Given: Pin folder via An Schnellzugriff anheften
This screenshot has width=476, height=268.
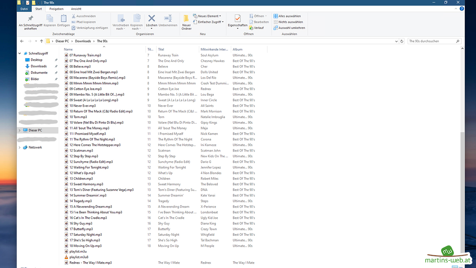Looking at the screenshot, I should [30, 22].
